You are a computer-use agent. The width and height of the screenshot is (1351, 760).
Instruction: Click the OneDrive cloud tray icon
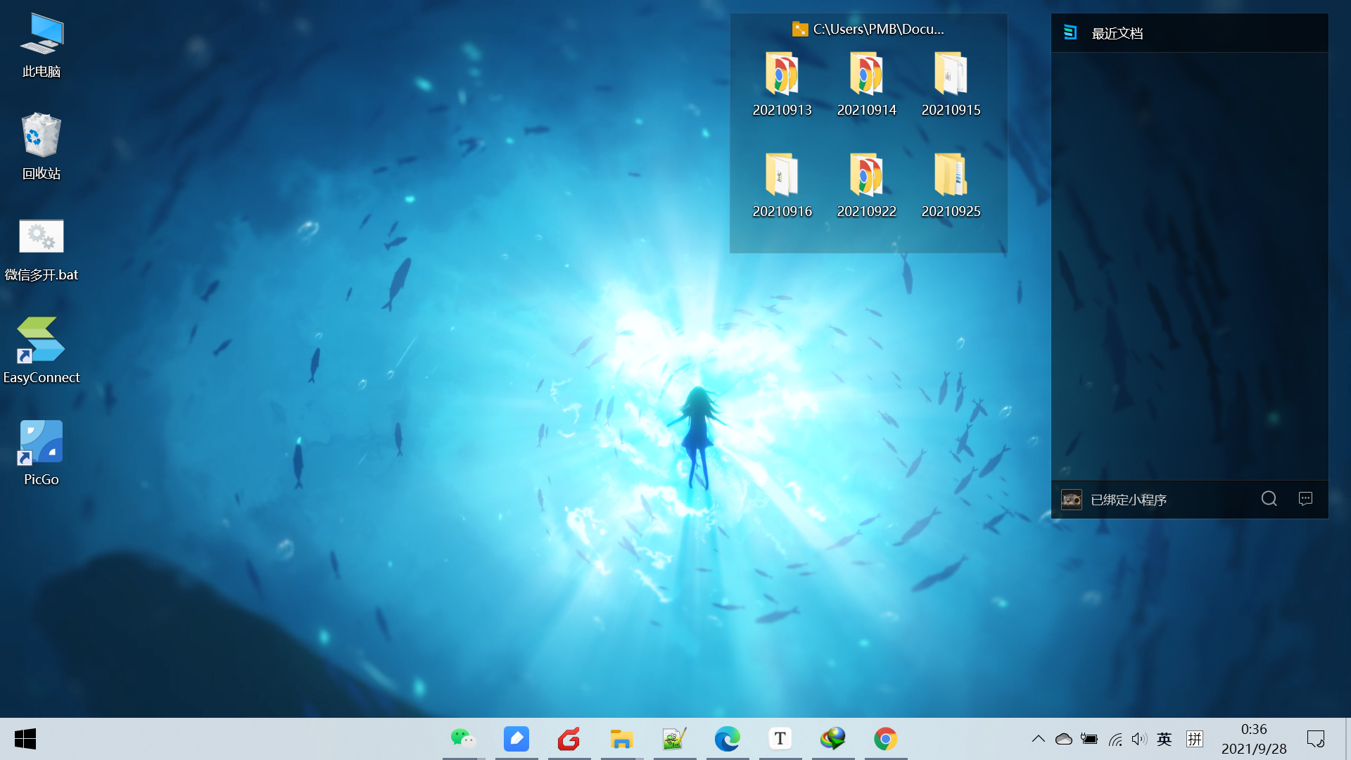(1064, 739)
